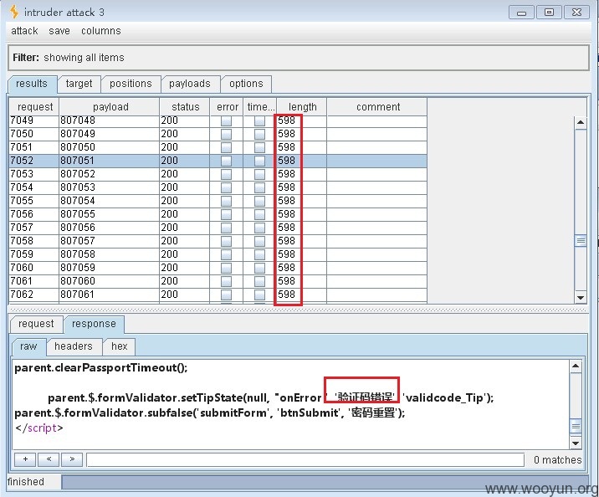
Task: Toggle timeout checkbox for request 7060
Action: pyautogui.click(x=260, y=268)
